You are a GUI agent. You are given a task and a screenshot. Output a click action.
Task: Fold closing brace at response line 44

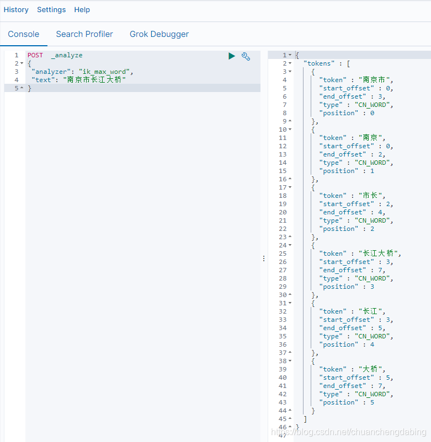290,411
